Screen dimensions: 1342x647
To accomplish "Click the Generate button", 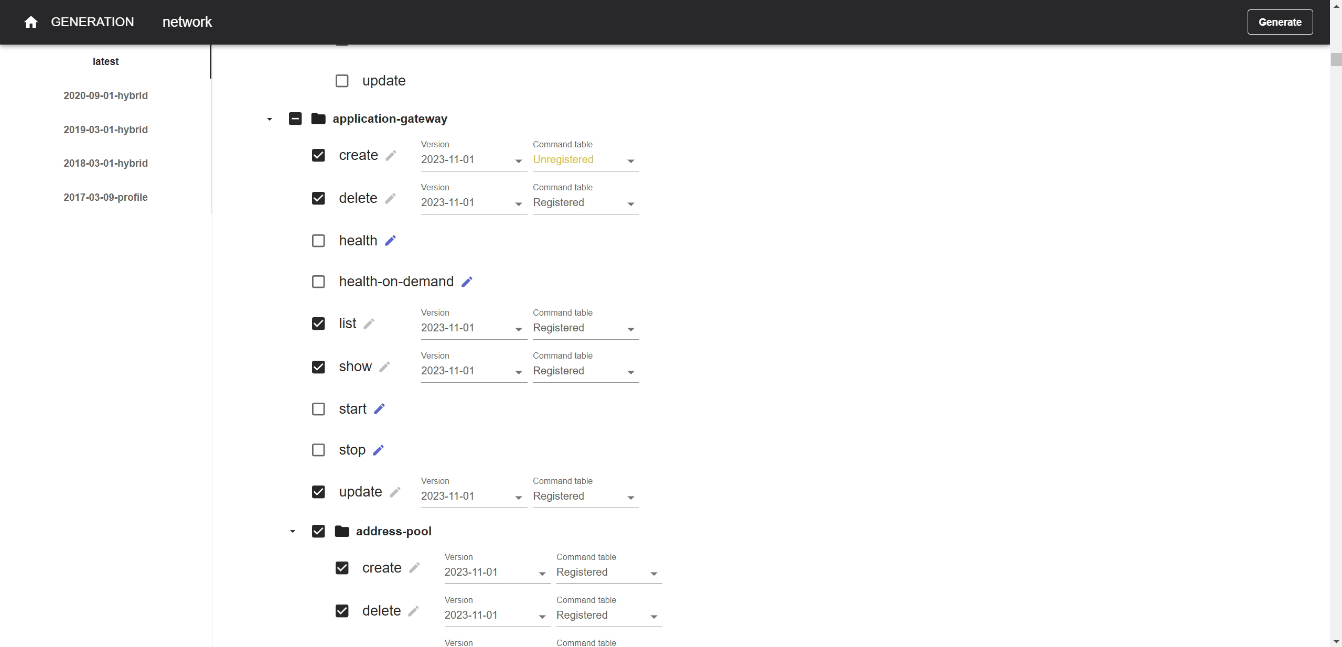I will point(1279,22).
